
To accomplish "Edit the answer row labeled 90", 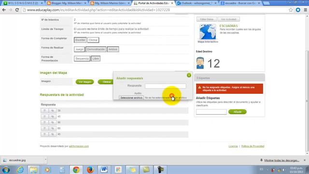I will 53,122.
